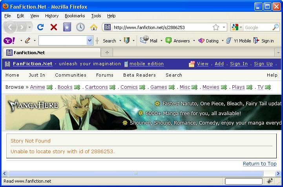283x187 pixels.
Task: Open the History clock toolbar icon
Action: click(x=80, y=27)
